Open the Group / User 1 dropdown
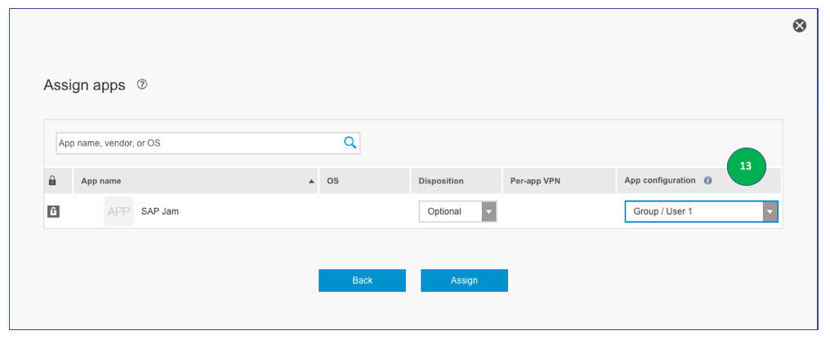Screen dimensions: 830x344 [x=769, y=212]
